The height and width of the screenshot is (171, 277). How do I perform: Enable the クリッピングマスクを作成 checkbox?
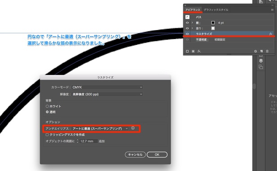(x=47, y=135)
